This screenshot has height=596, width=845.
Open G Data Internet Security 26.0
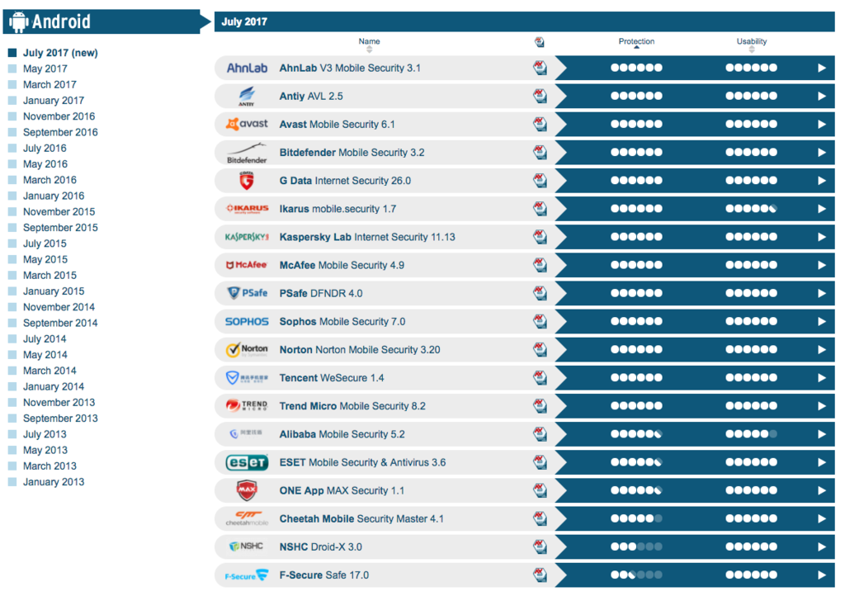tap(345, 181)
